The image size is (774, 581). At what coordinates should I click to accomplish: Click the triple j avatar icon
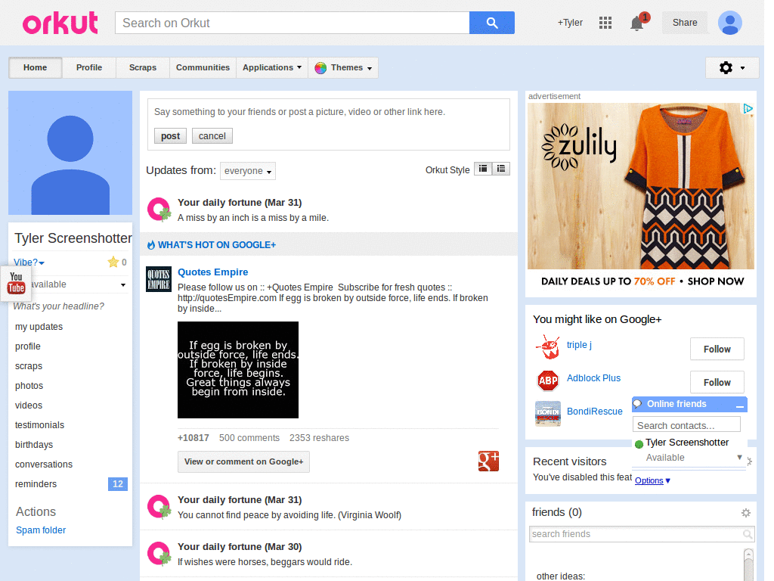[x=547, y=346]
